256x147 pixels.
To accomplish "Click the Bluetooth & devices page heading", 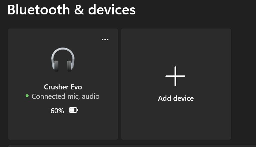I will tap(71, 10).
